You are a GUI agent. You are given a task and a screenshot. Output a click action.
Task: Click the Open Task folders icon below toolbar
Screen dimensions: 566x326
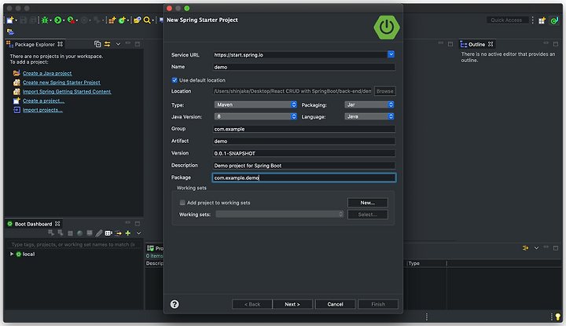[x=10, y=32]
